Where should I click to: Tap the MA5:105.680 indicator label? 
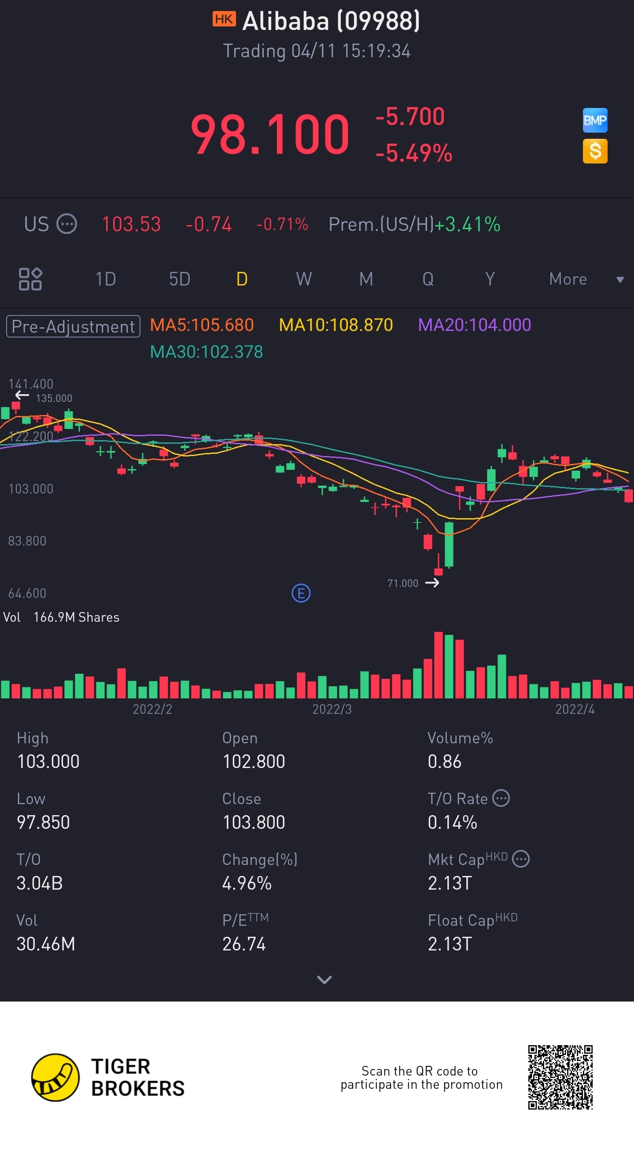(202, 325)
